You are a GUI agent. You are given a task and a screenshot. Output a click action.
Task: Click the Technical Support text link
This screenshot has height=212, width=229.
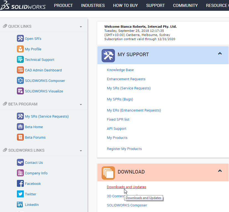(x=39, y=60)
